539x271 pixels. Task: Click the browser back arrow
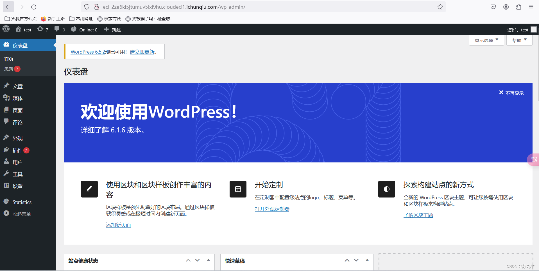(x=8, y=7)
